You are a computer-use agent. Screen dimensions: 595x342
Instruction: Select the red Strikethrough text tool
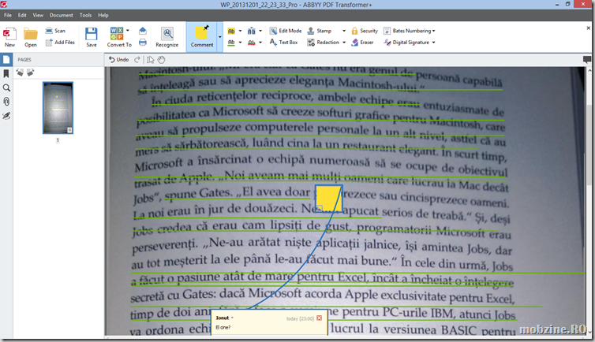tap(251, 43)
